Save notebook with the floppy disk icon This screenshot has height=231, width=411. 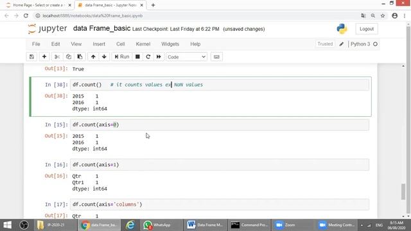[x=31, y=57]
